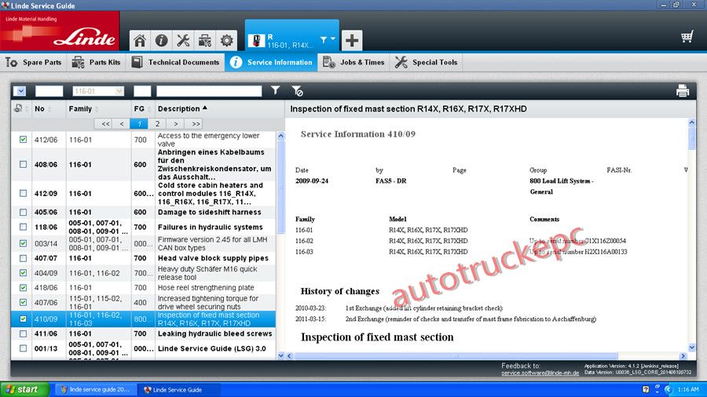Open the Home icon in top toolbar
This screenshot has height=397, width=707.
pyautogui.click(x=140, y=41)
